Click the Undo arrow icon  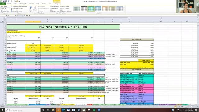(x=8, y=1)
